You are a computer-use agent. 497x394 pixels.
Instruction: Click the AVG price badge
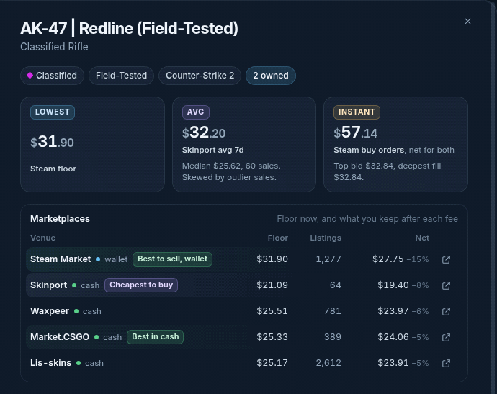click(196, 112)
